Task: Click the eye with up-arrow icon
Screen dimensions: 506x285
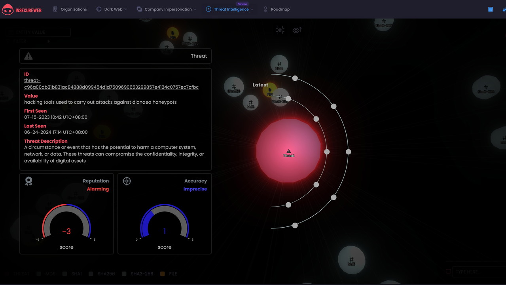Action: pyautogui.click(x=297, y=30)
